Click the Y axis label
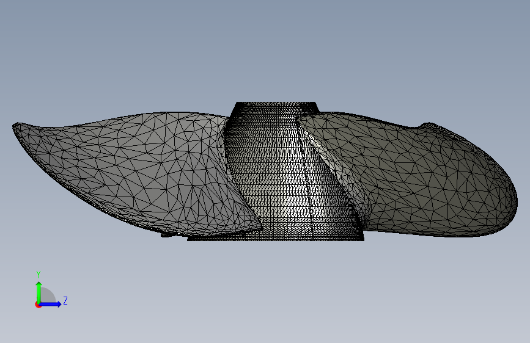This screenshot has width=530, height=343. point(39,275)
